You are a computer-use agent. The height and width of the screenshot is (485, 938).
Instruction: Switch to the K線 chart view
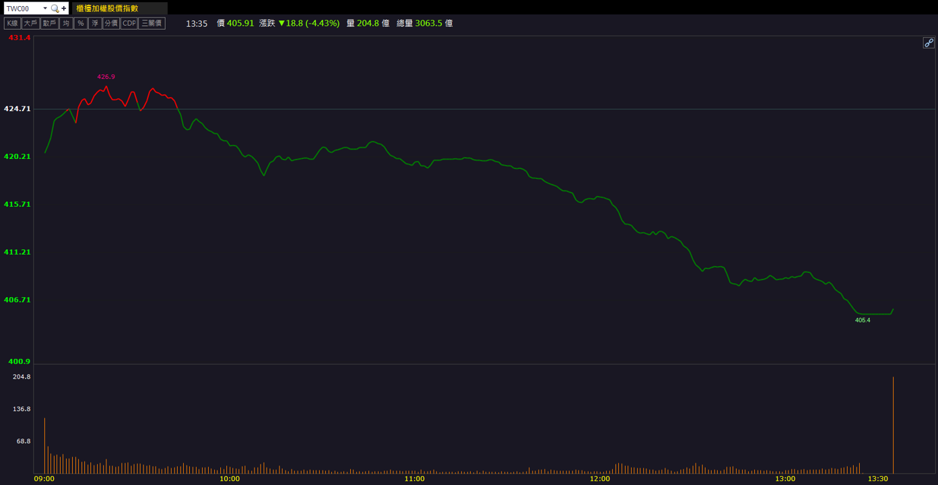point(12,24)
